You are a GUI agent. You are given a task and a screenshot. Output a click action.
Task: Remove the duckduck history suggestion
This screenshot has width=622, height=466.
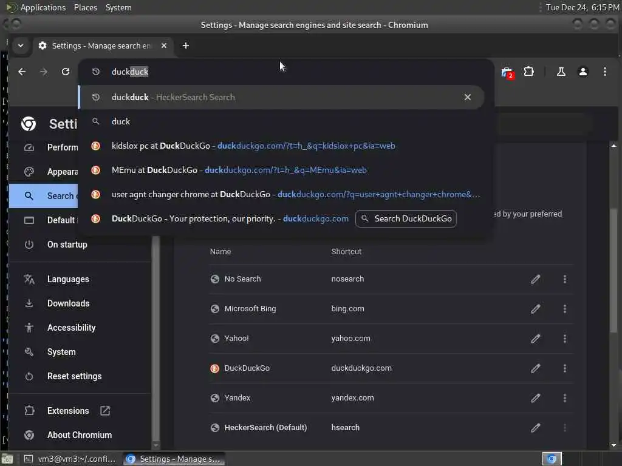(x=467, y=97)
